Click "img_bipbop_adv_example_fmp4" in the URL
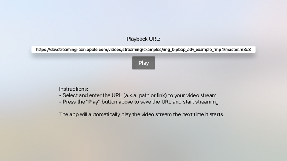The height and width of the screenshot is (161, 287). (193, 50)
